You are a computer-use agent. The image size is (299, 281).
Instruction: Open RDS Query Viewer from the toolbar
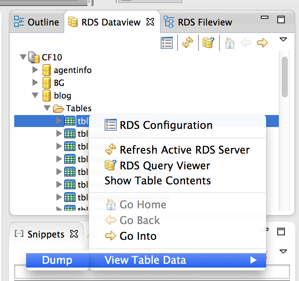pos(209,42)
